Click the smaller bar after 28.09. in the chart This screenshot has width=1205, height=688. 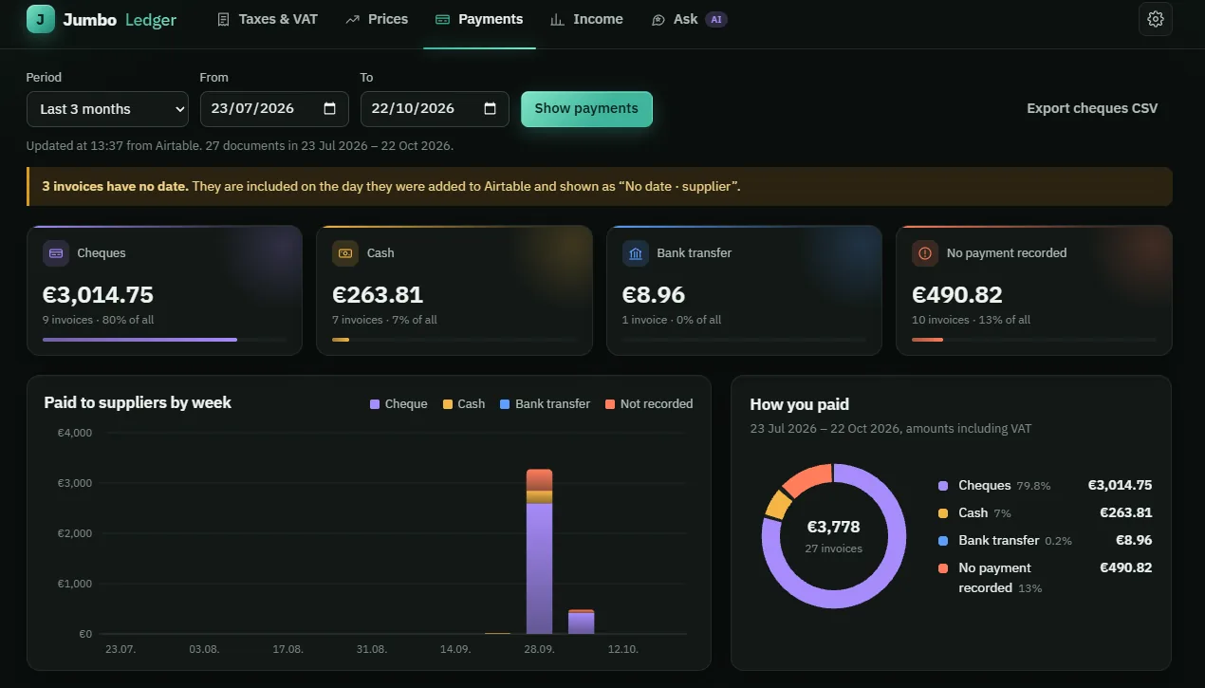coord(581,622)
